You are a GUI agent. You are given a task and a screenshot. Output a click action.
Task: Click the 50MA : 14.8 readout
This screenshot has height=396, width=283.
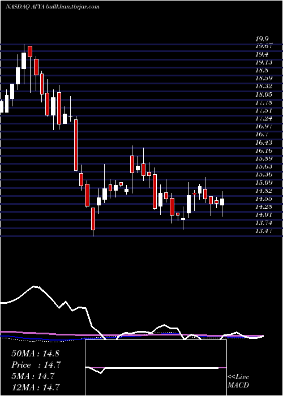click(x=35, y=354)
